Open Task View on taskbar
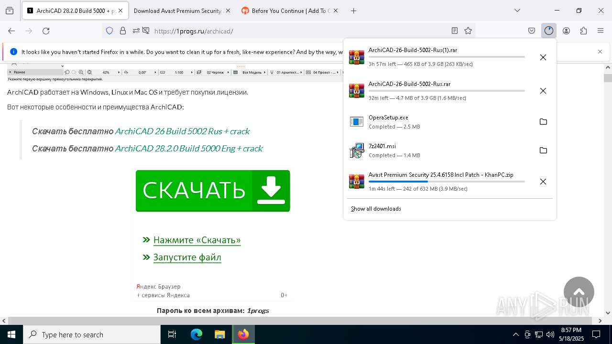Screen dimensions: 612x344 click(172, 334)
